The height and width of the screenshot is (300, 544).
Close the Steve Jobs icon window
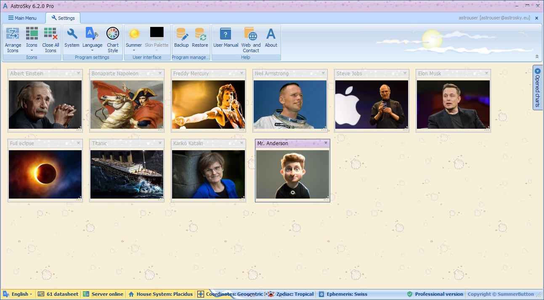point(405,73)
